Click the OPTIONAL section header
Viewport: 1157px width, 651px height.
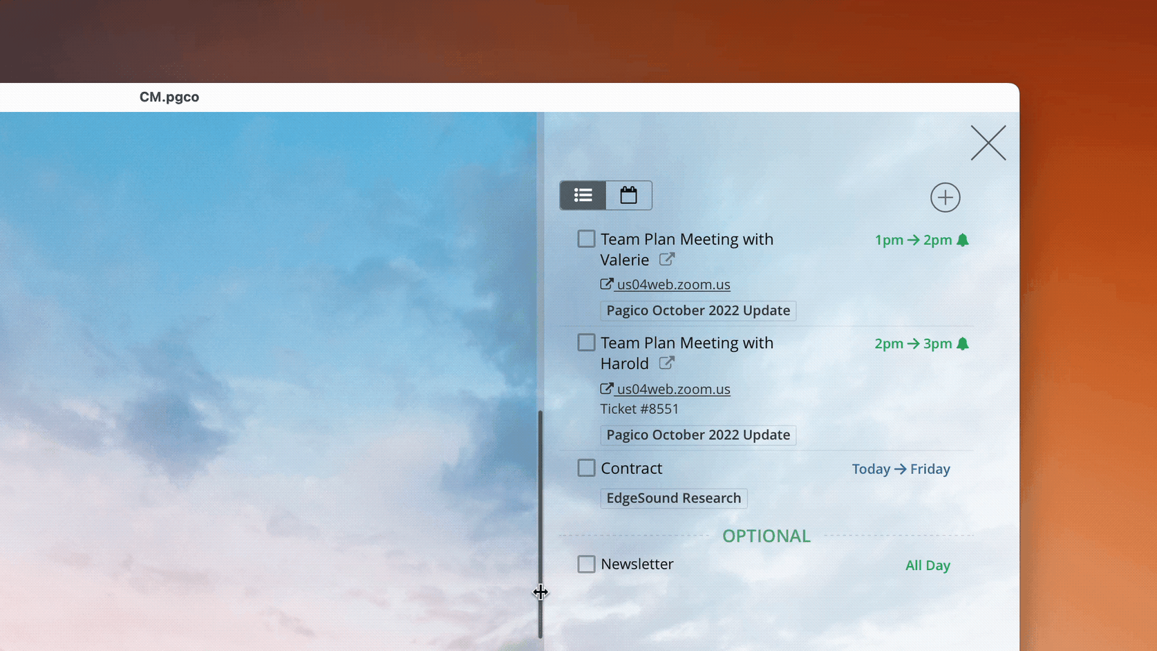[766, 536]
